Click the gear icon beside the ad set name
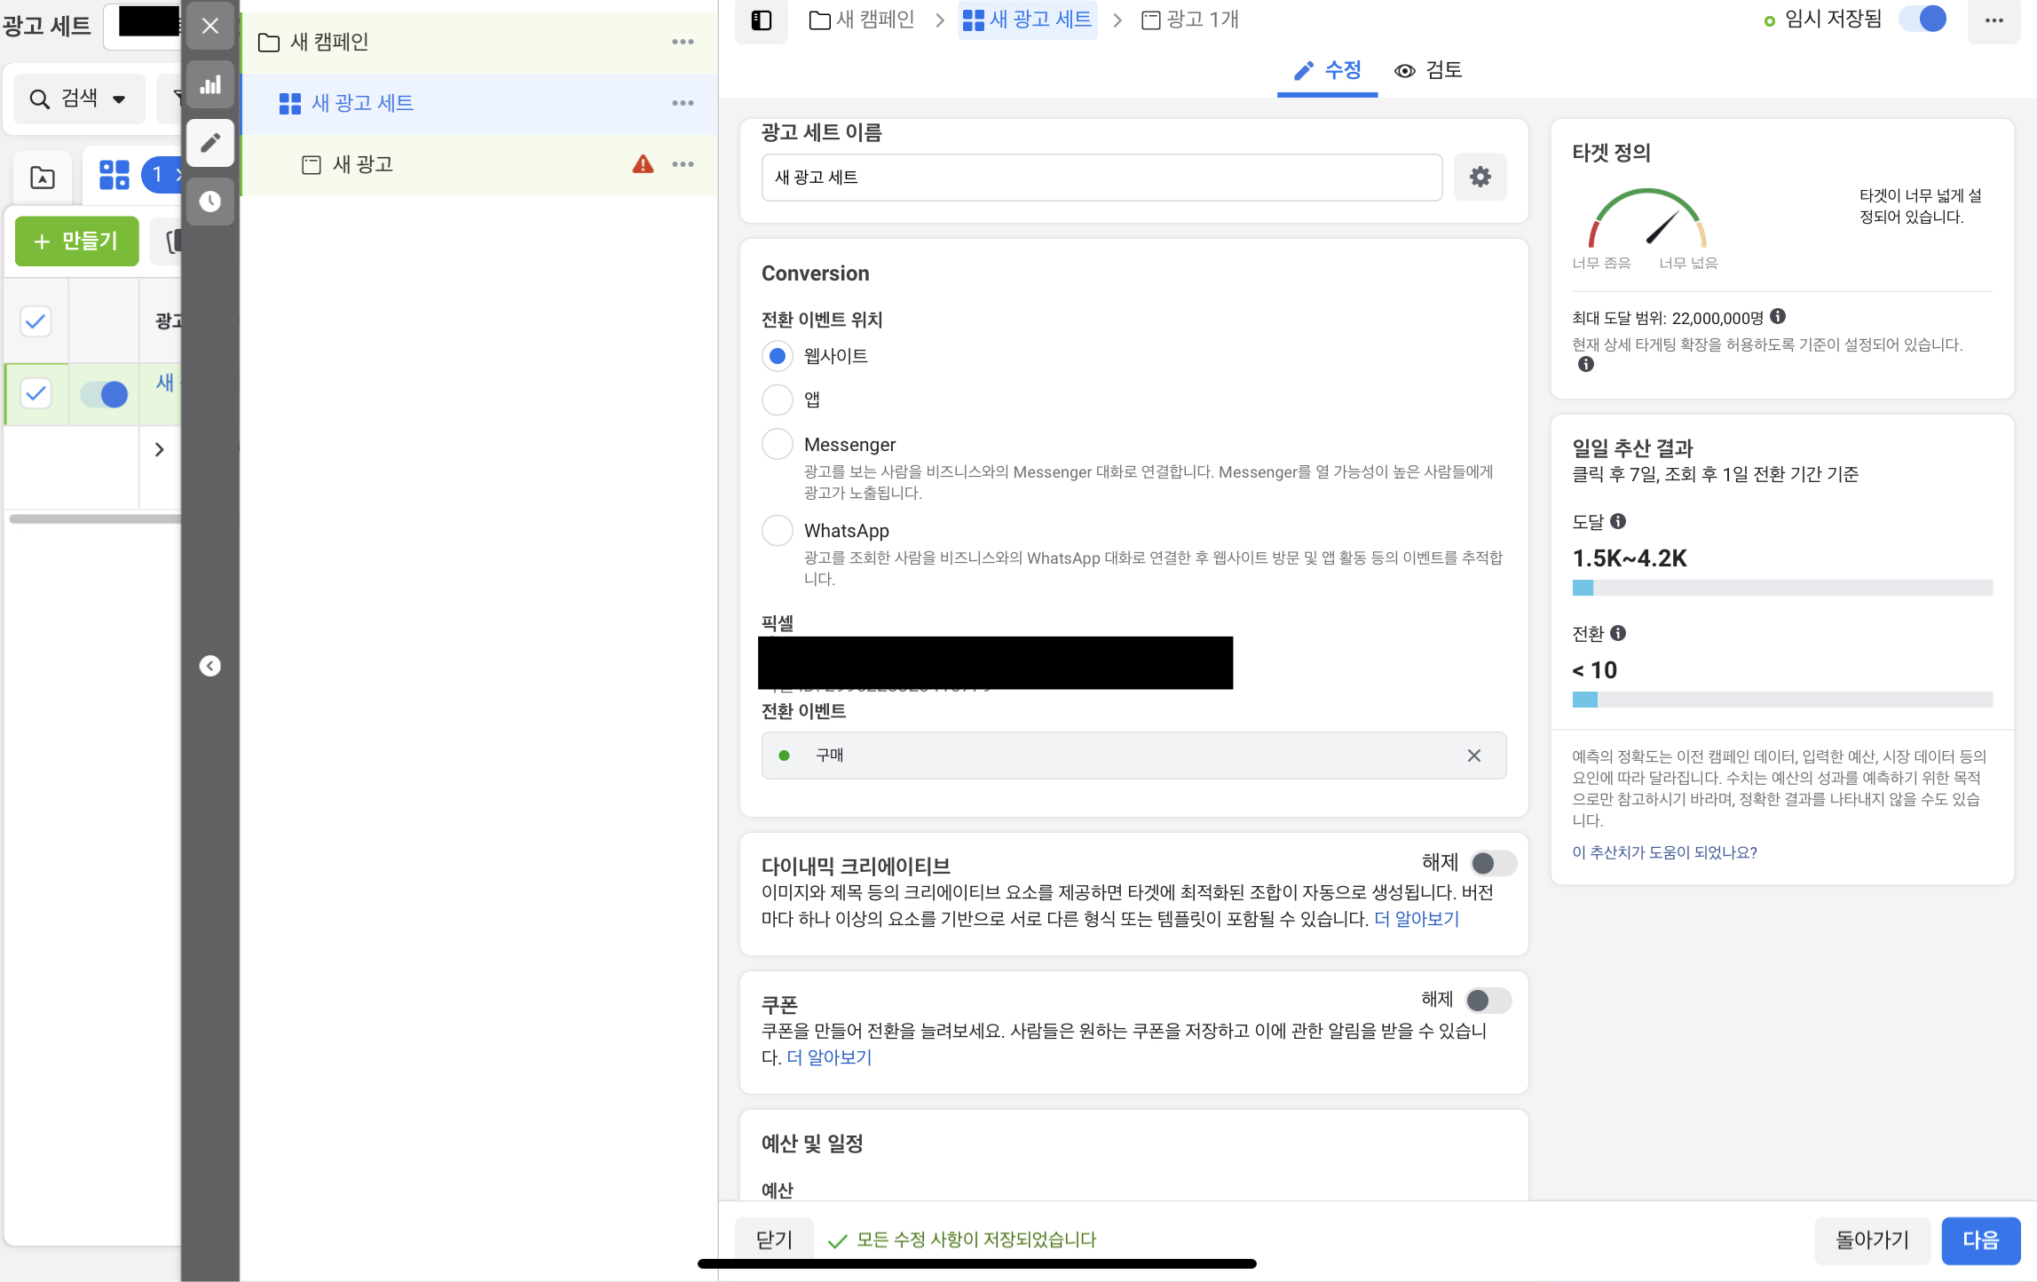 point(1480,177)
